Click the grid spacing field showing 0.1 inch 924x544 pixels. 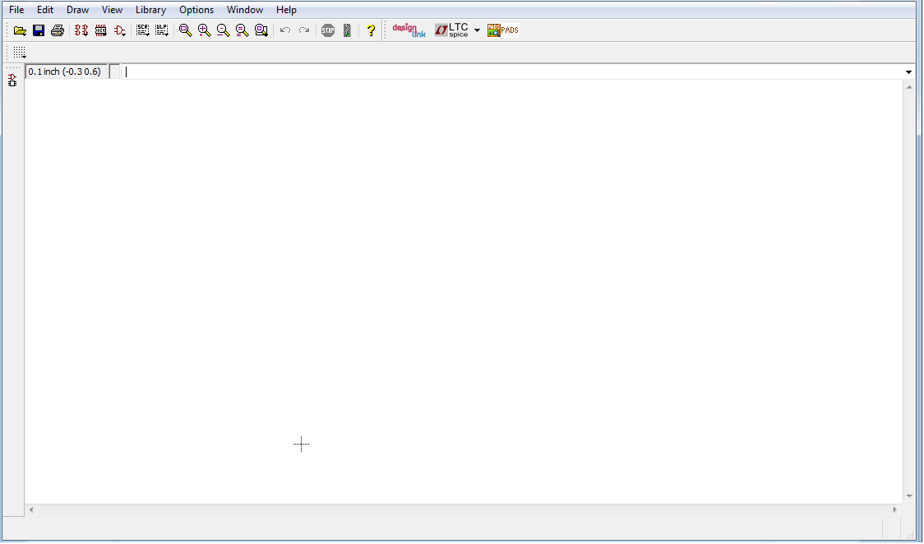tap(64, 71)
